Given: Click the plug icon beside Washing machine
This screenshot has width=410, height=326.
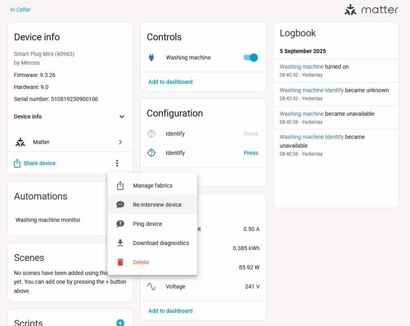Looking at the screenshot, I should tap(152, 57).
